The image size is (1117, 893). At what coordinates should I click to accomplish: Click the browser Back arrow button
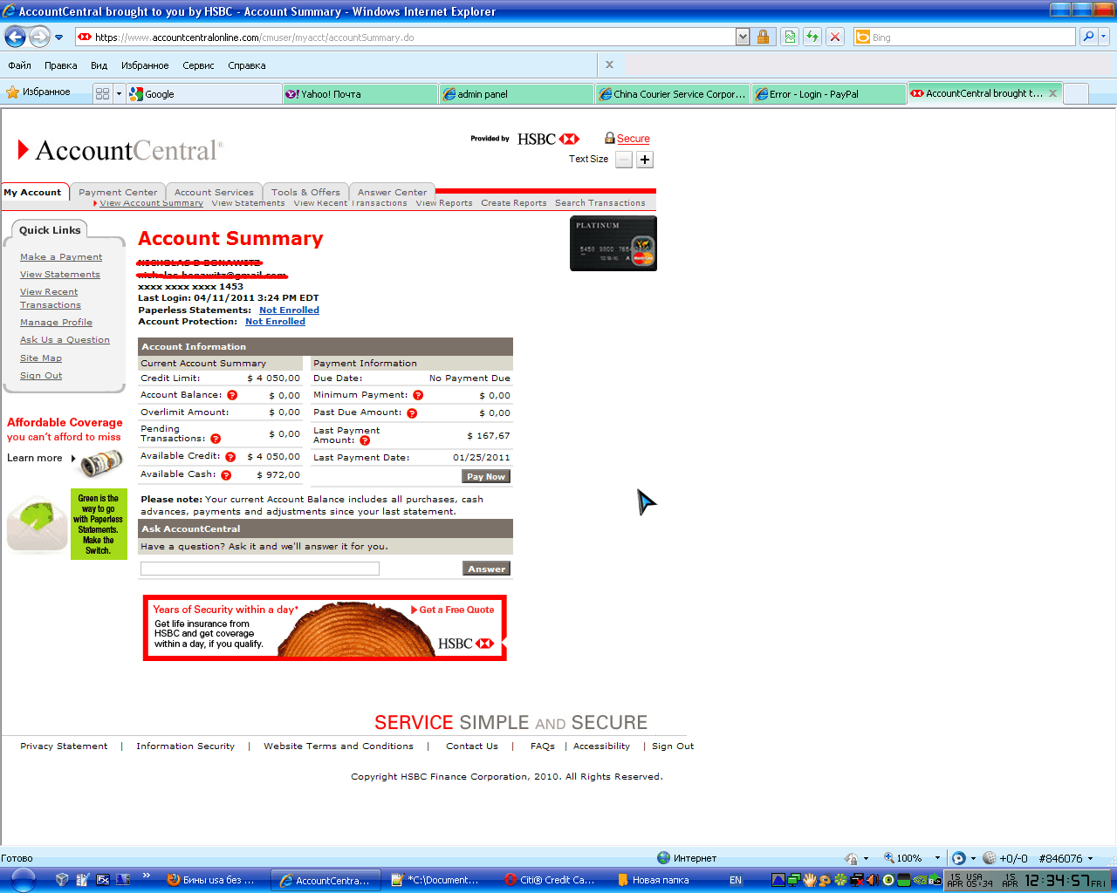(x=15, y=37)
